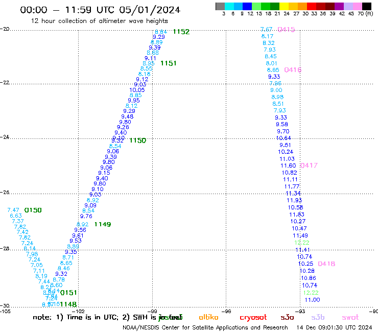The width and height of the screenshot is (378, 332).
Task: Click the green time label 0150
Action: [x=33, y=210]
